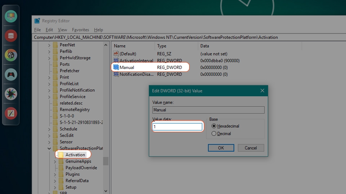Open the Edit menu
346x194 pixels.
coord(49,30)
